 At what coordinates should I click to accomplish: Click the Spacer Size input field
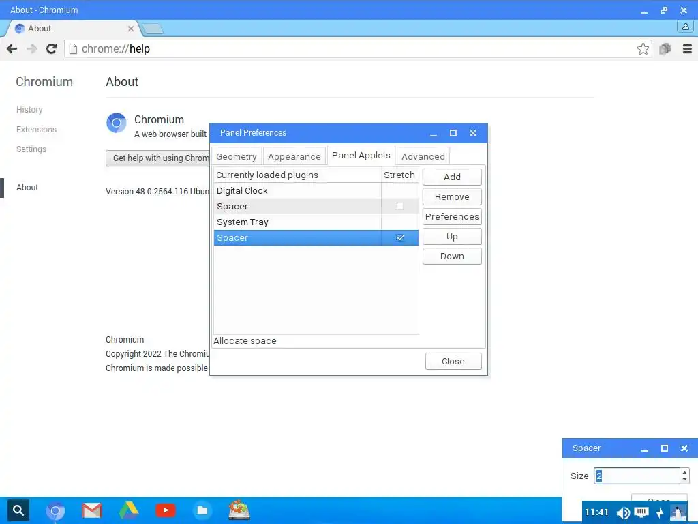(637, 476)
